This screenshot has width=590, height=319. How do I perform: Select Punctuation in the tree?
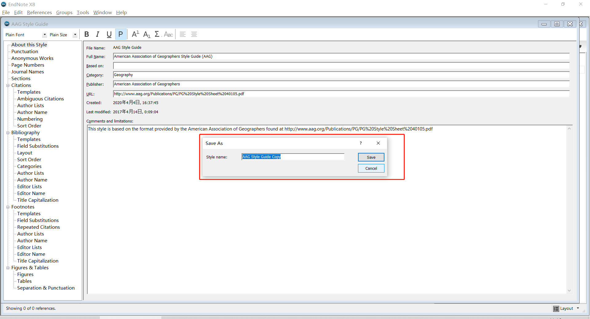tap(25, 52)
